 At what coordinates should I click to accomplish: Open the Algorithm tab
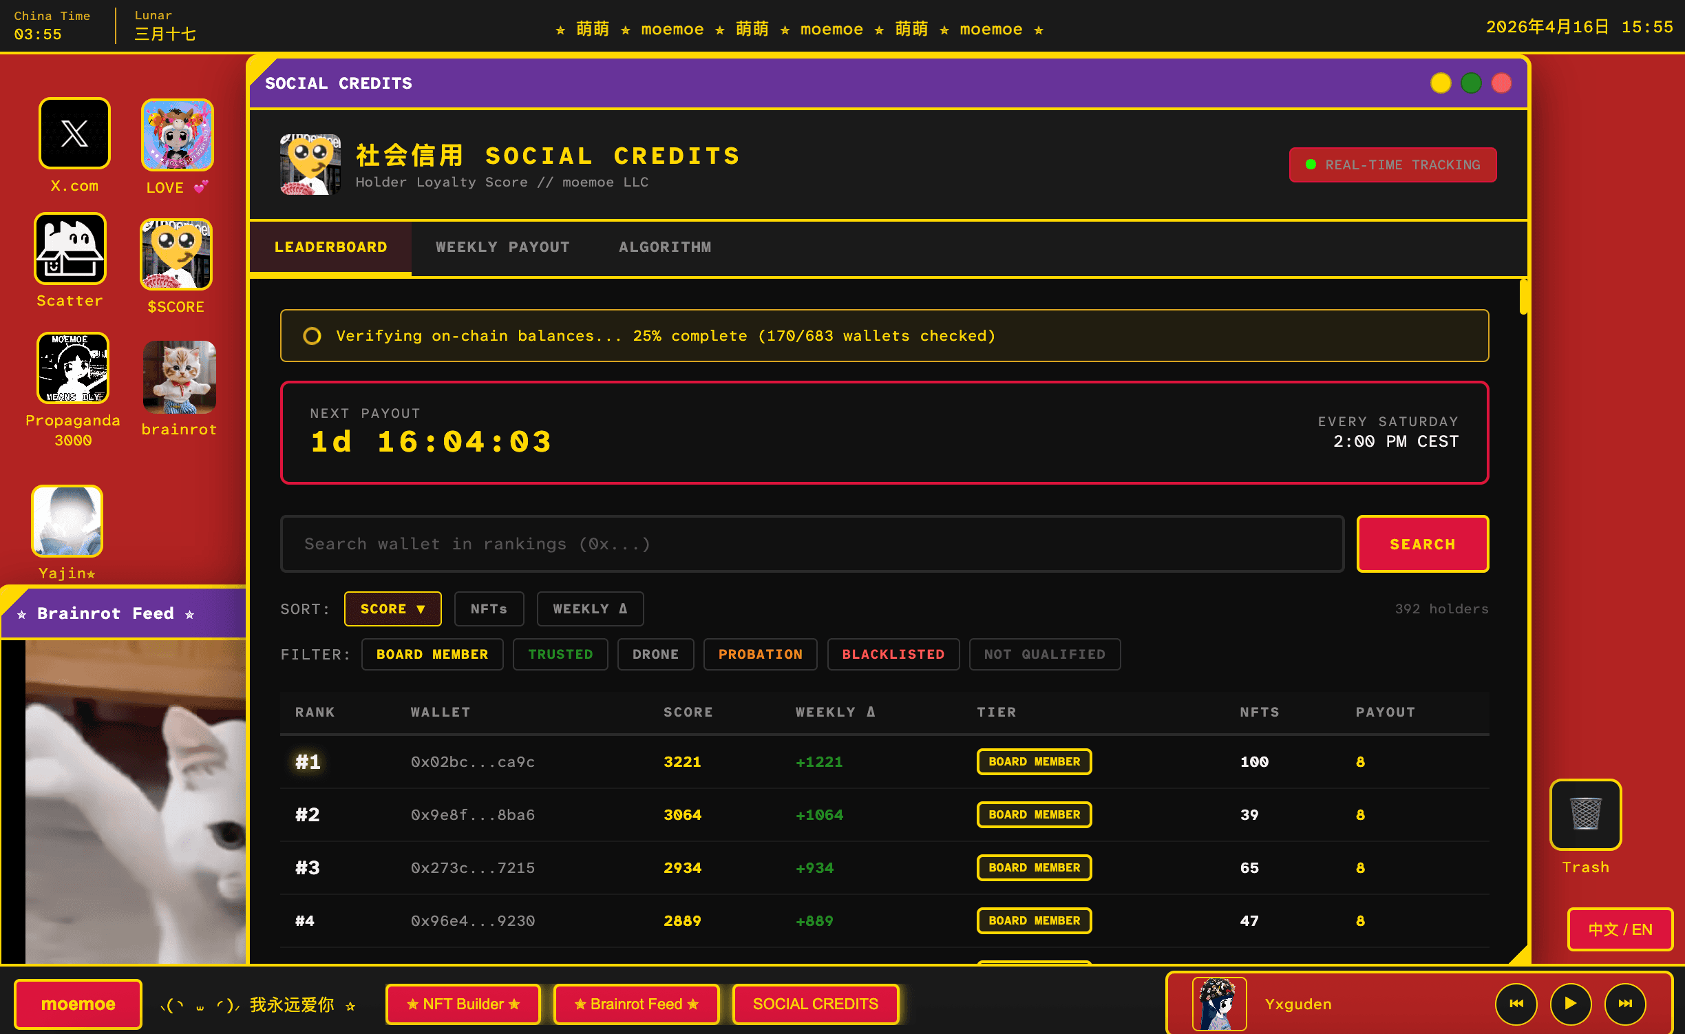point(665,247)
